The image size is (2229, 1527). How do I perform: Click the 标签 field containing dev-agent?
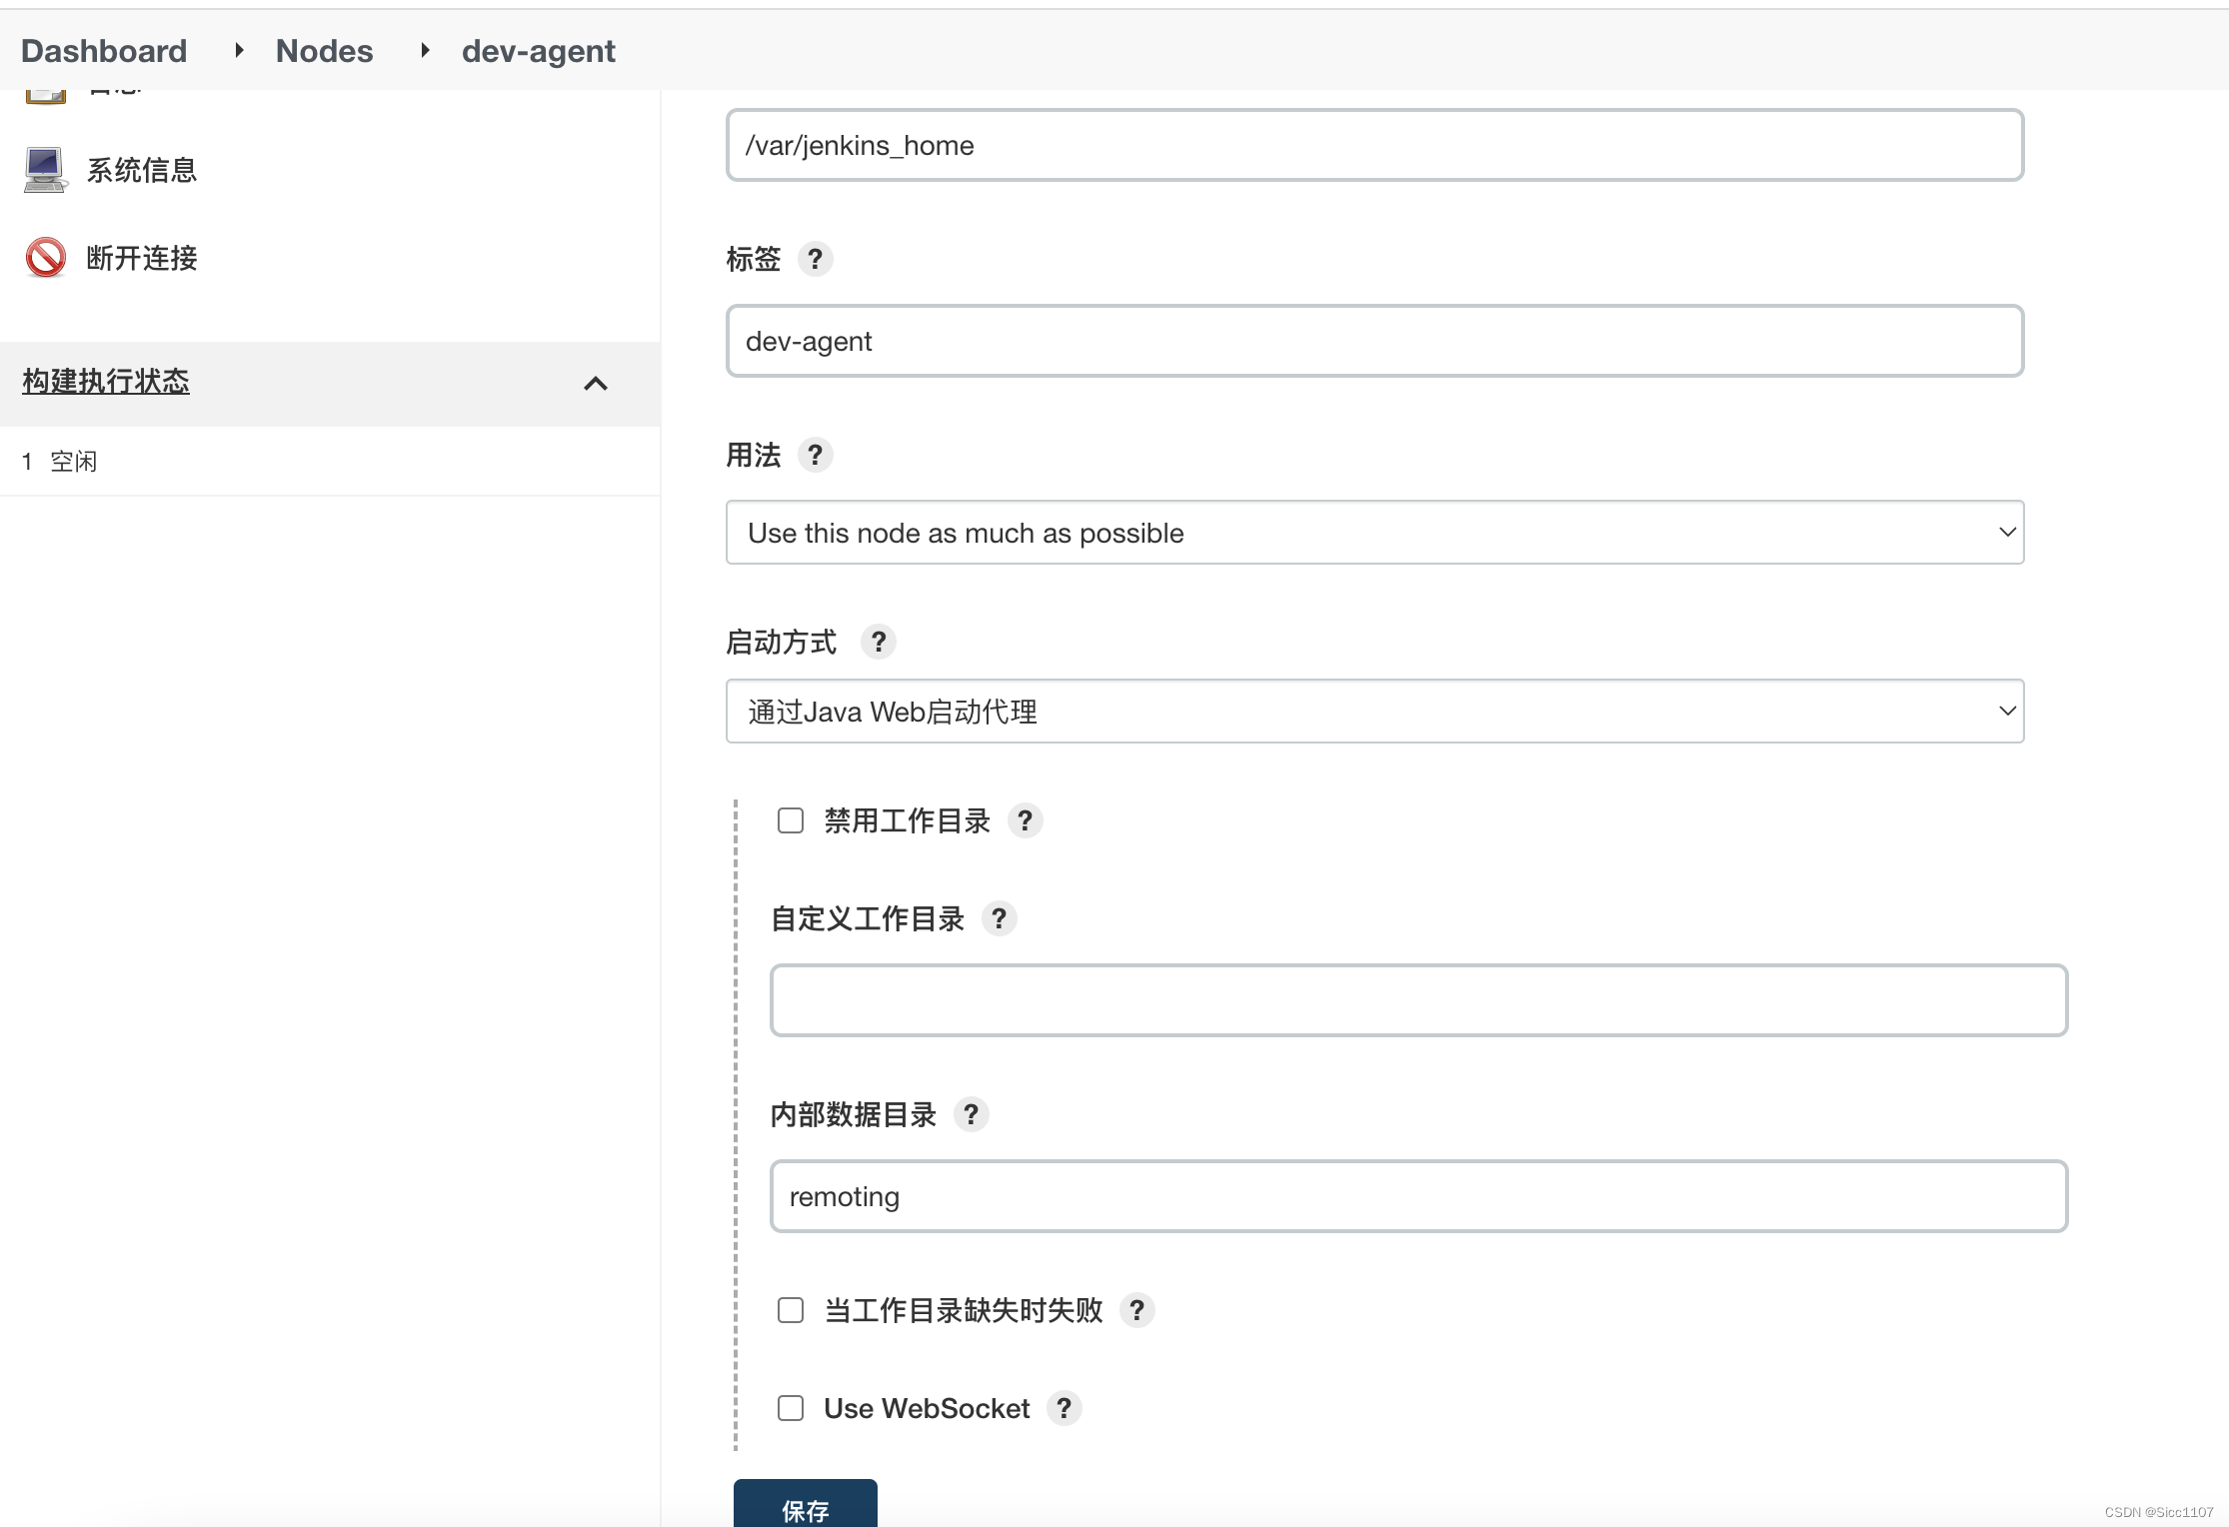[1374, 341]
